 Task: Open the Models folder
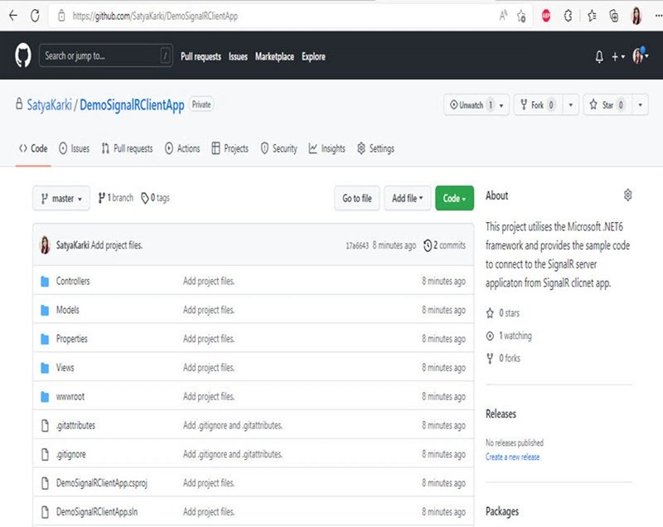[68, 310]
